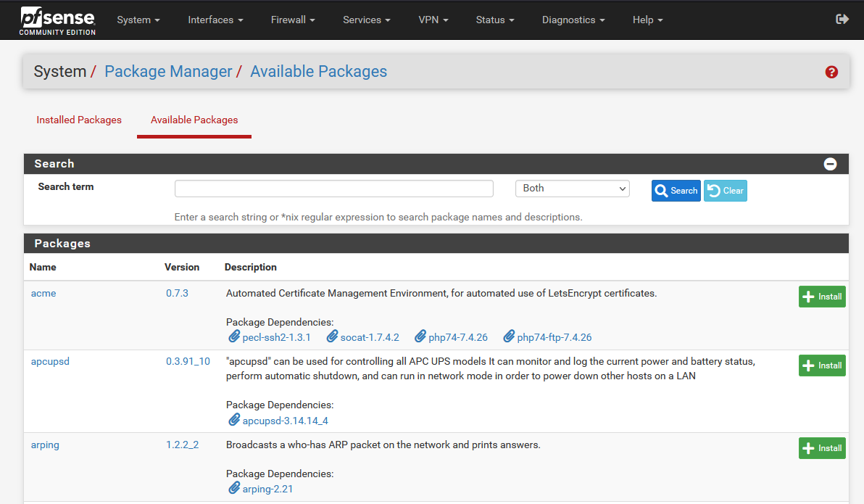Click the pfSense Community Edition logo

pyautogui.click(x=57, y=20)
